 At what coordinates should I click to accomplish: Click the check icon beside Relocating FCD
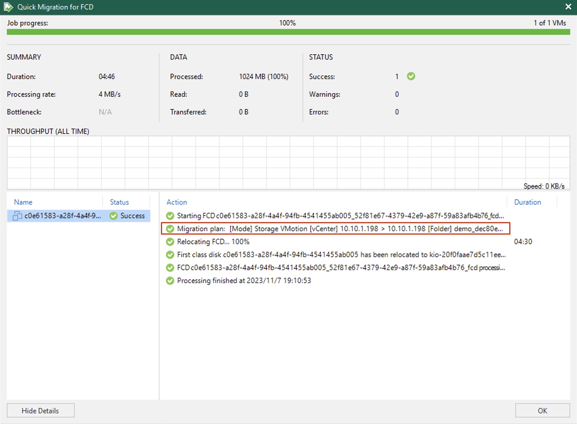coord(170,242)
